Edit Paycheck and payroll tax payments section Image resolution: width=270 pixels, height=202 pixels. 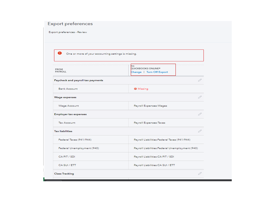(x=200, y=80)
